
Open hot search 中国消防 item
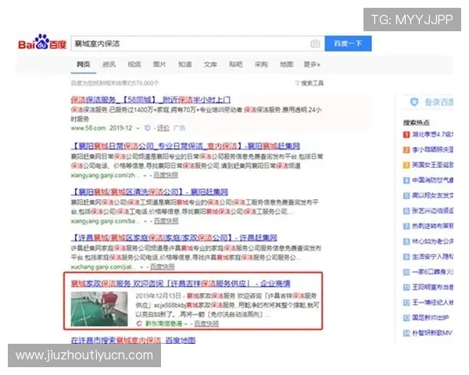click(432, 180)
